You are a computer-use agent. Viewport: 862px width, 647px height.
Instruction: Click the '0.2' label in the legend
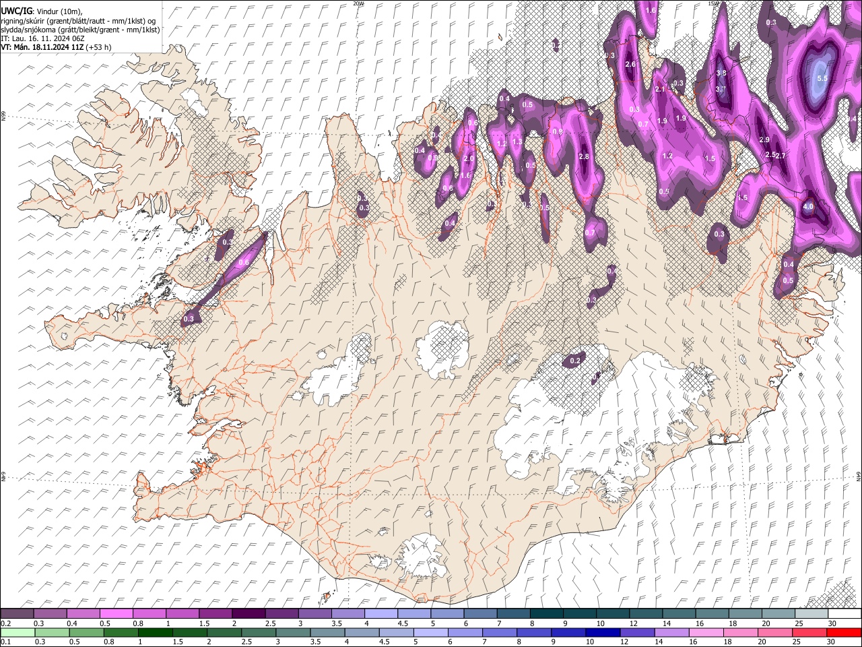click(5, 623)
